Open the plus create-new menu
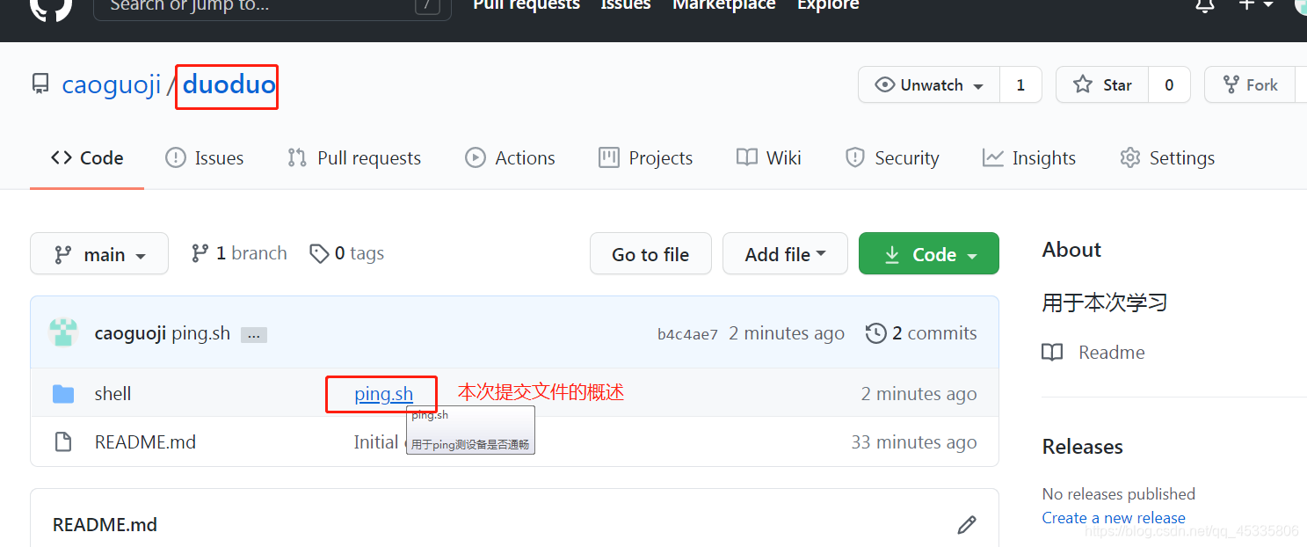This screenshot has width=1307, height=547. pyautogui.click(x=1255, y=5)
